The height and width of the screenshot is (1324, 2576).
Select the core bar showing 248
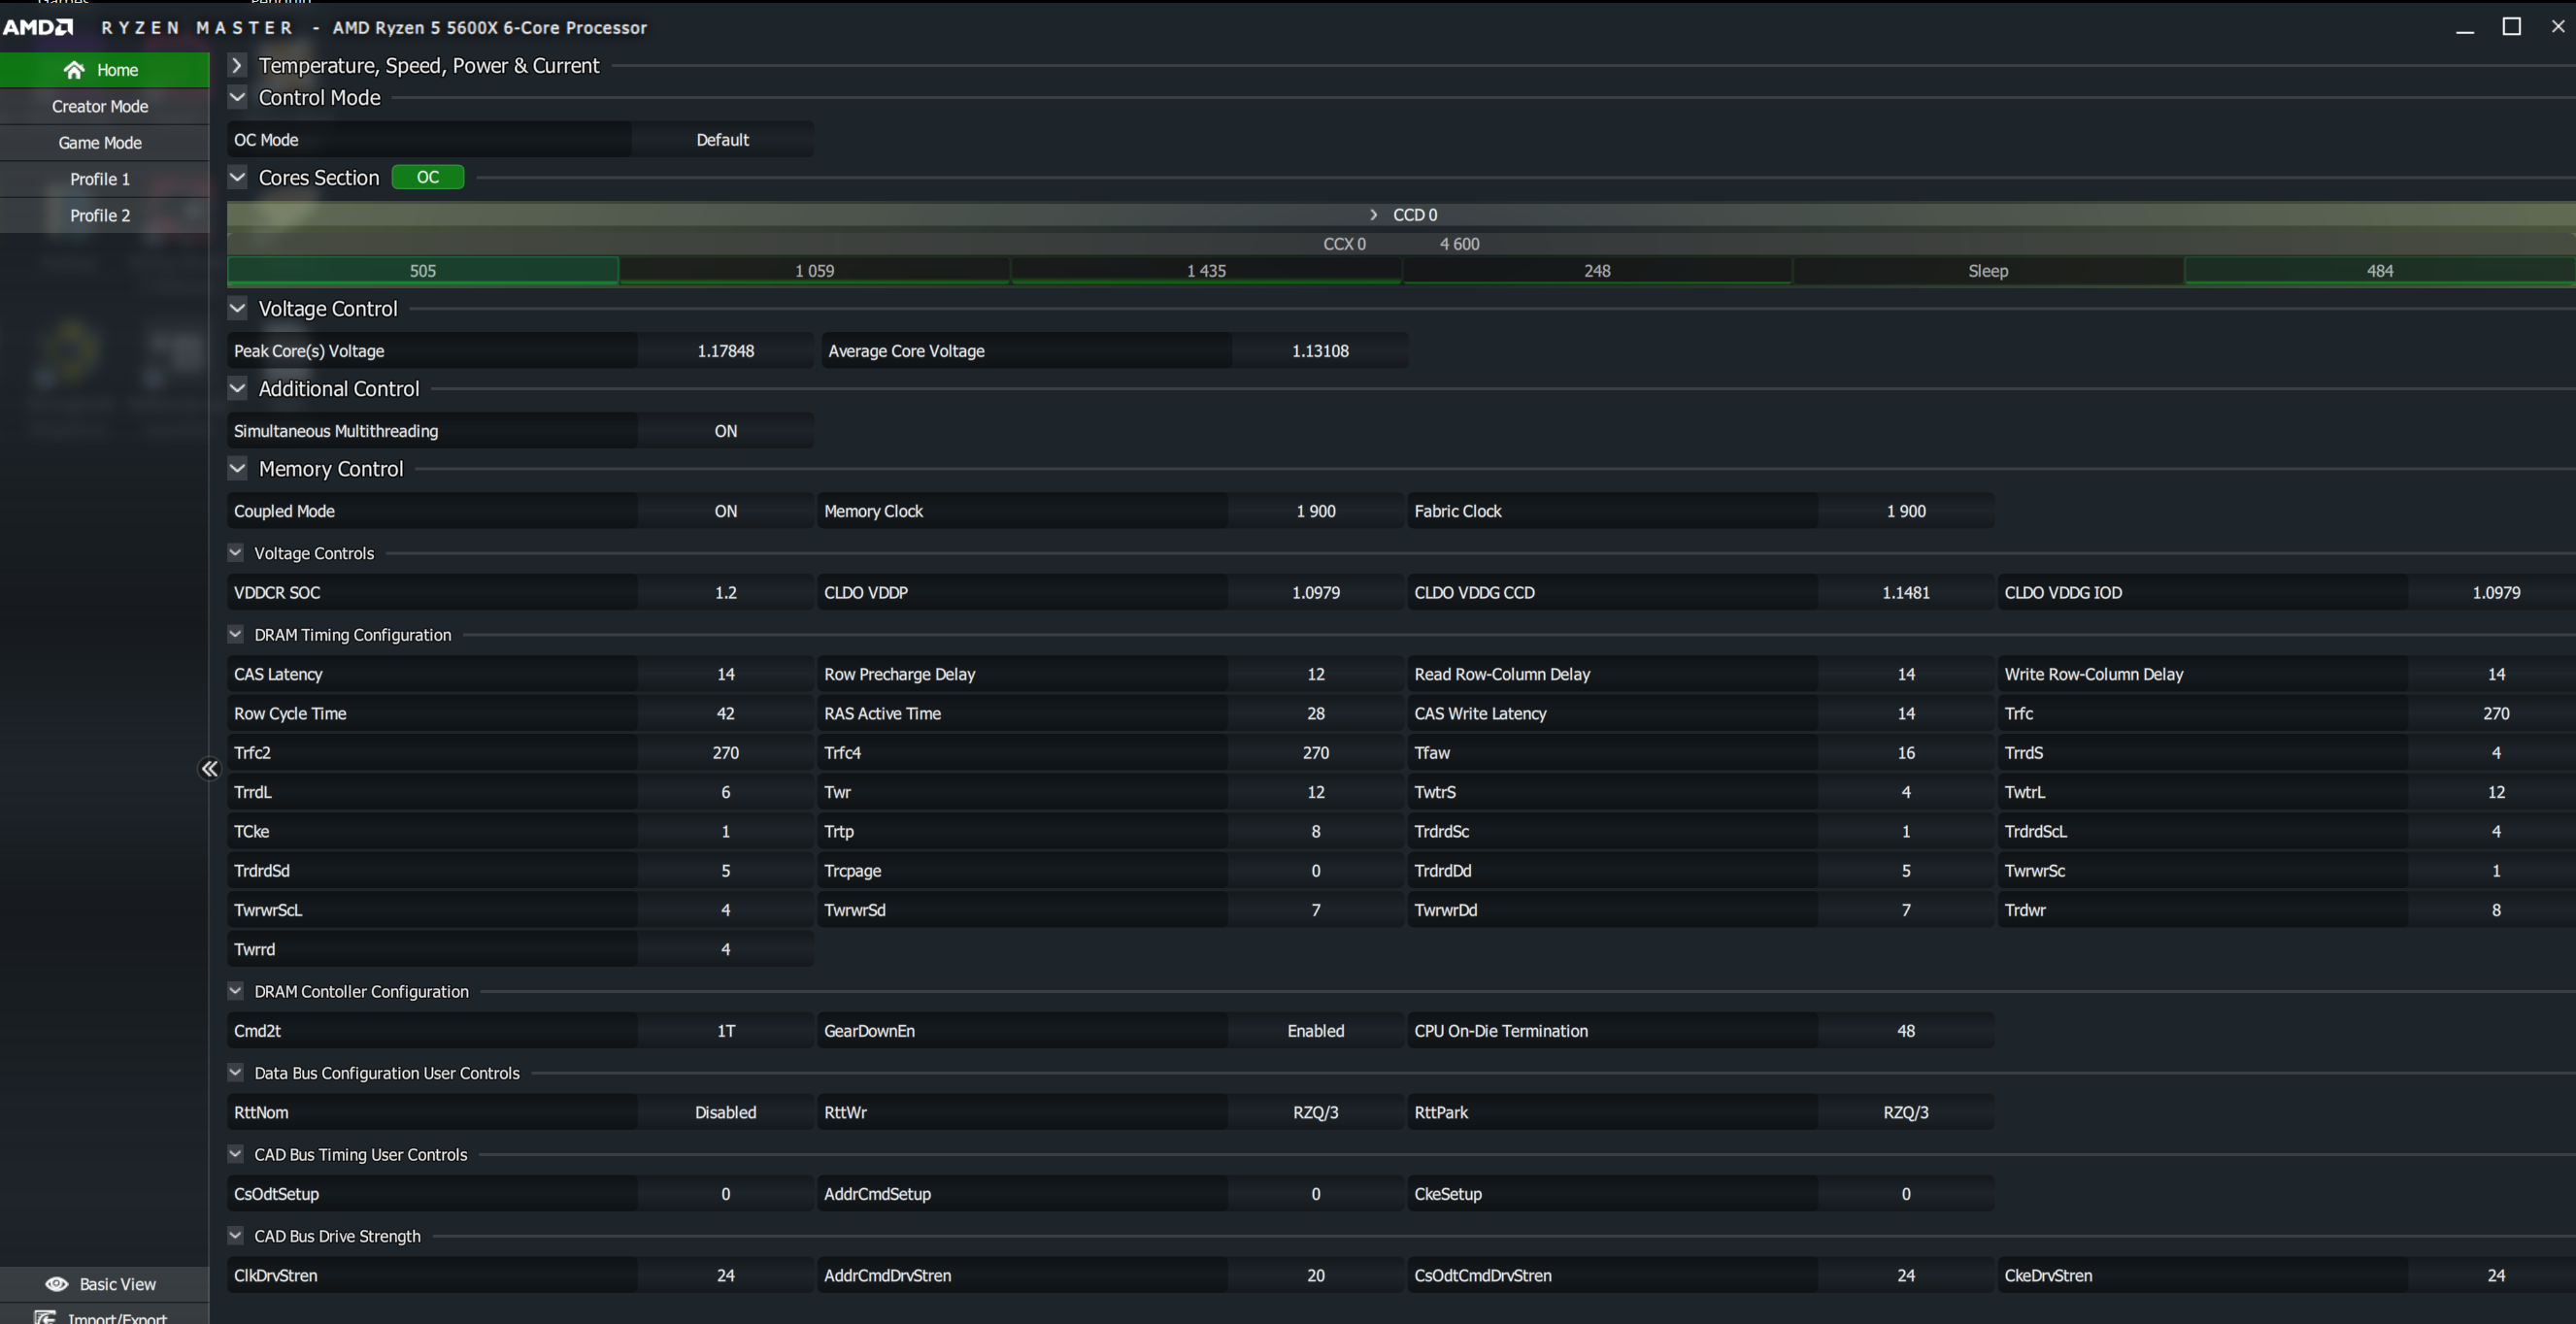1597,271
